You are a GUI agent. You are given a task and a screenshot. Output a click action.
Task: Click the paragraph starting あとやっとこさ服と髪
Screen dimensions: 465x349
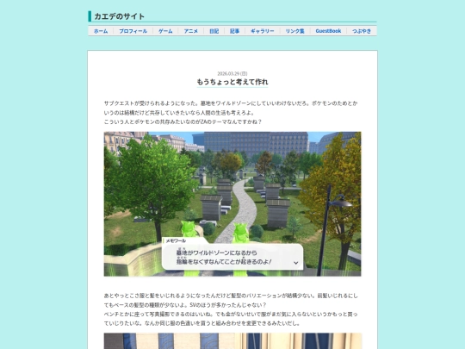click(x=231, y=301)
